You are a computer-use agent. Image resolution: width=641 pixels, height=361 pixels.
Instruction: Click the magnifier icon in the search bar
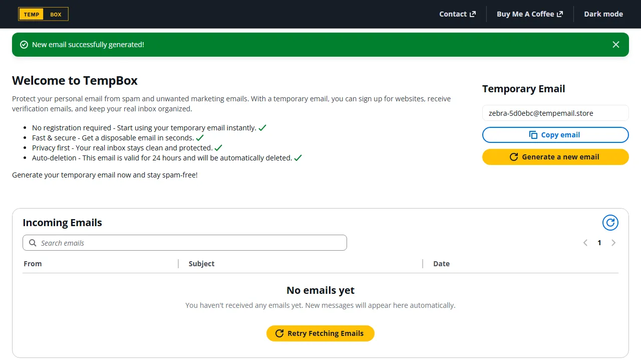(x=33, y=243)
